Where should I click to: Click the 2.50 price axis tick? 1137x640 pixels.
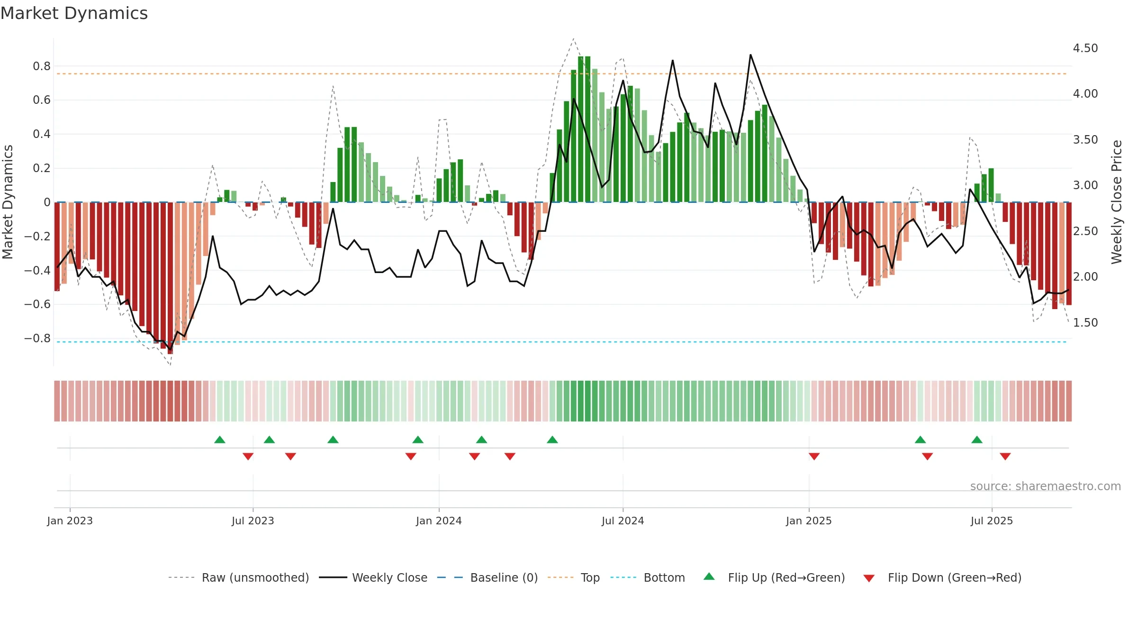point(1085,231)
